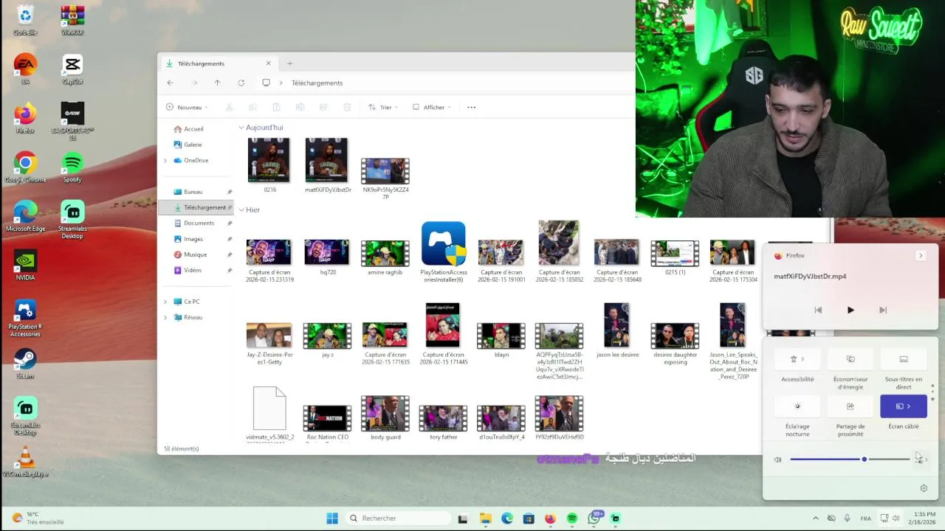Expand the Réseau tree node
Viewport: 945px width, 531px height.
tap(165, 317)
